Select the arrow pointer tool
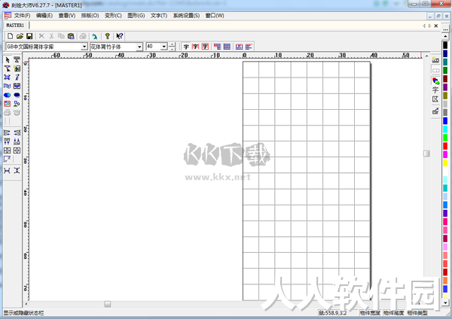 pos(8,60)
